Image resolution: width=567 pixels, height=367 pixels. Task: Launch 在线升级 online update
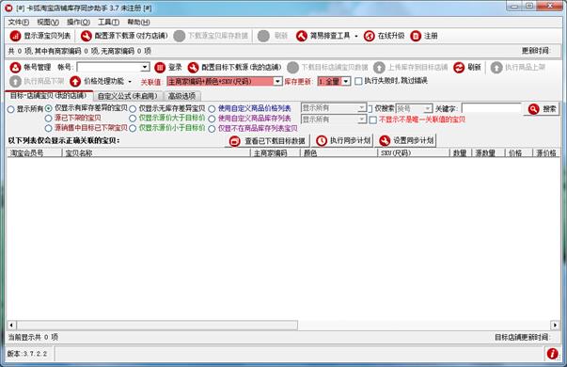pyautogui.click(x=384, y=36)
